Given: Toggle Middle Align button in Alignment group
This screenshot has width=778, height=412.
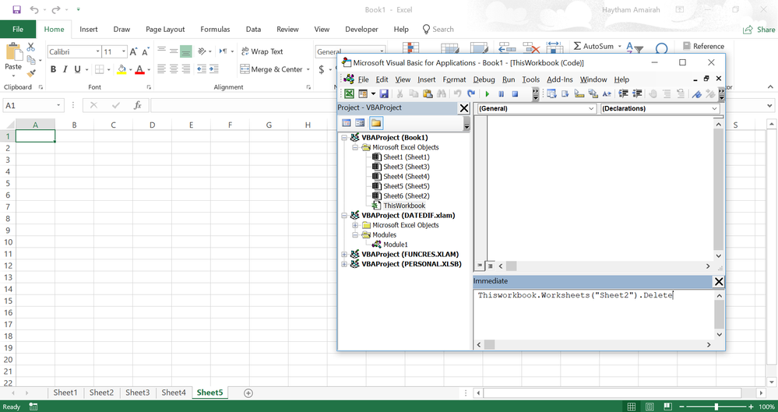Looking at the screenshot, I should click(174, 51).
